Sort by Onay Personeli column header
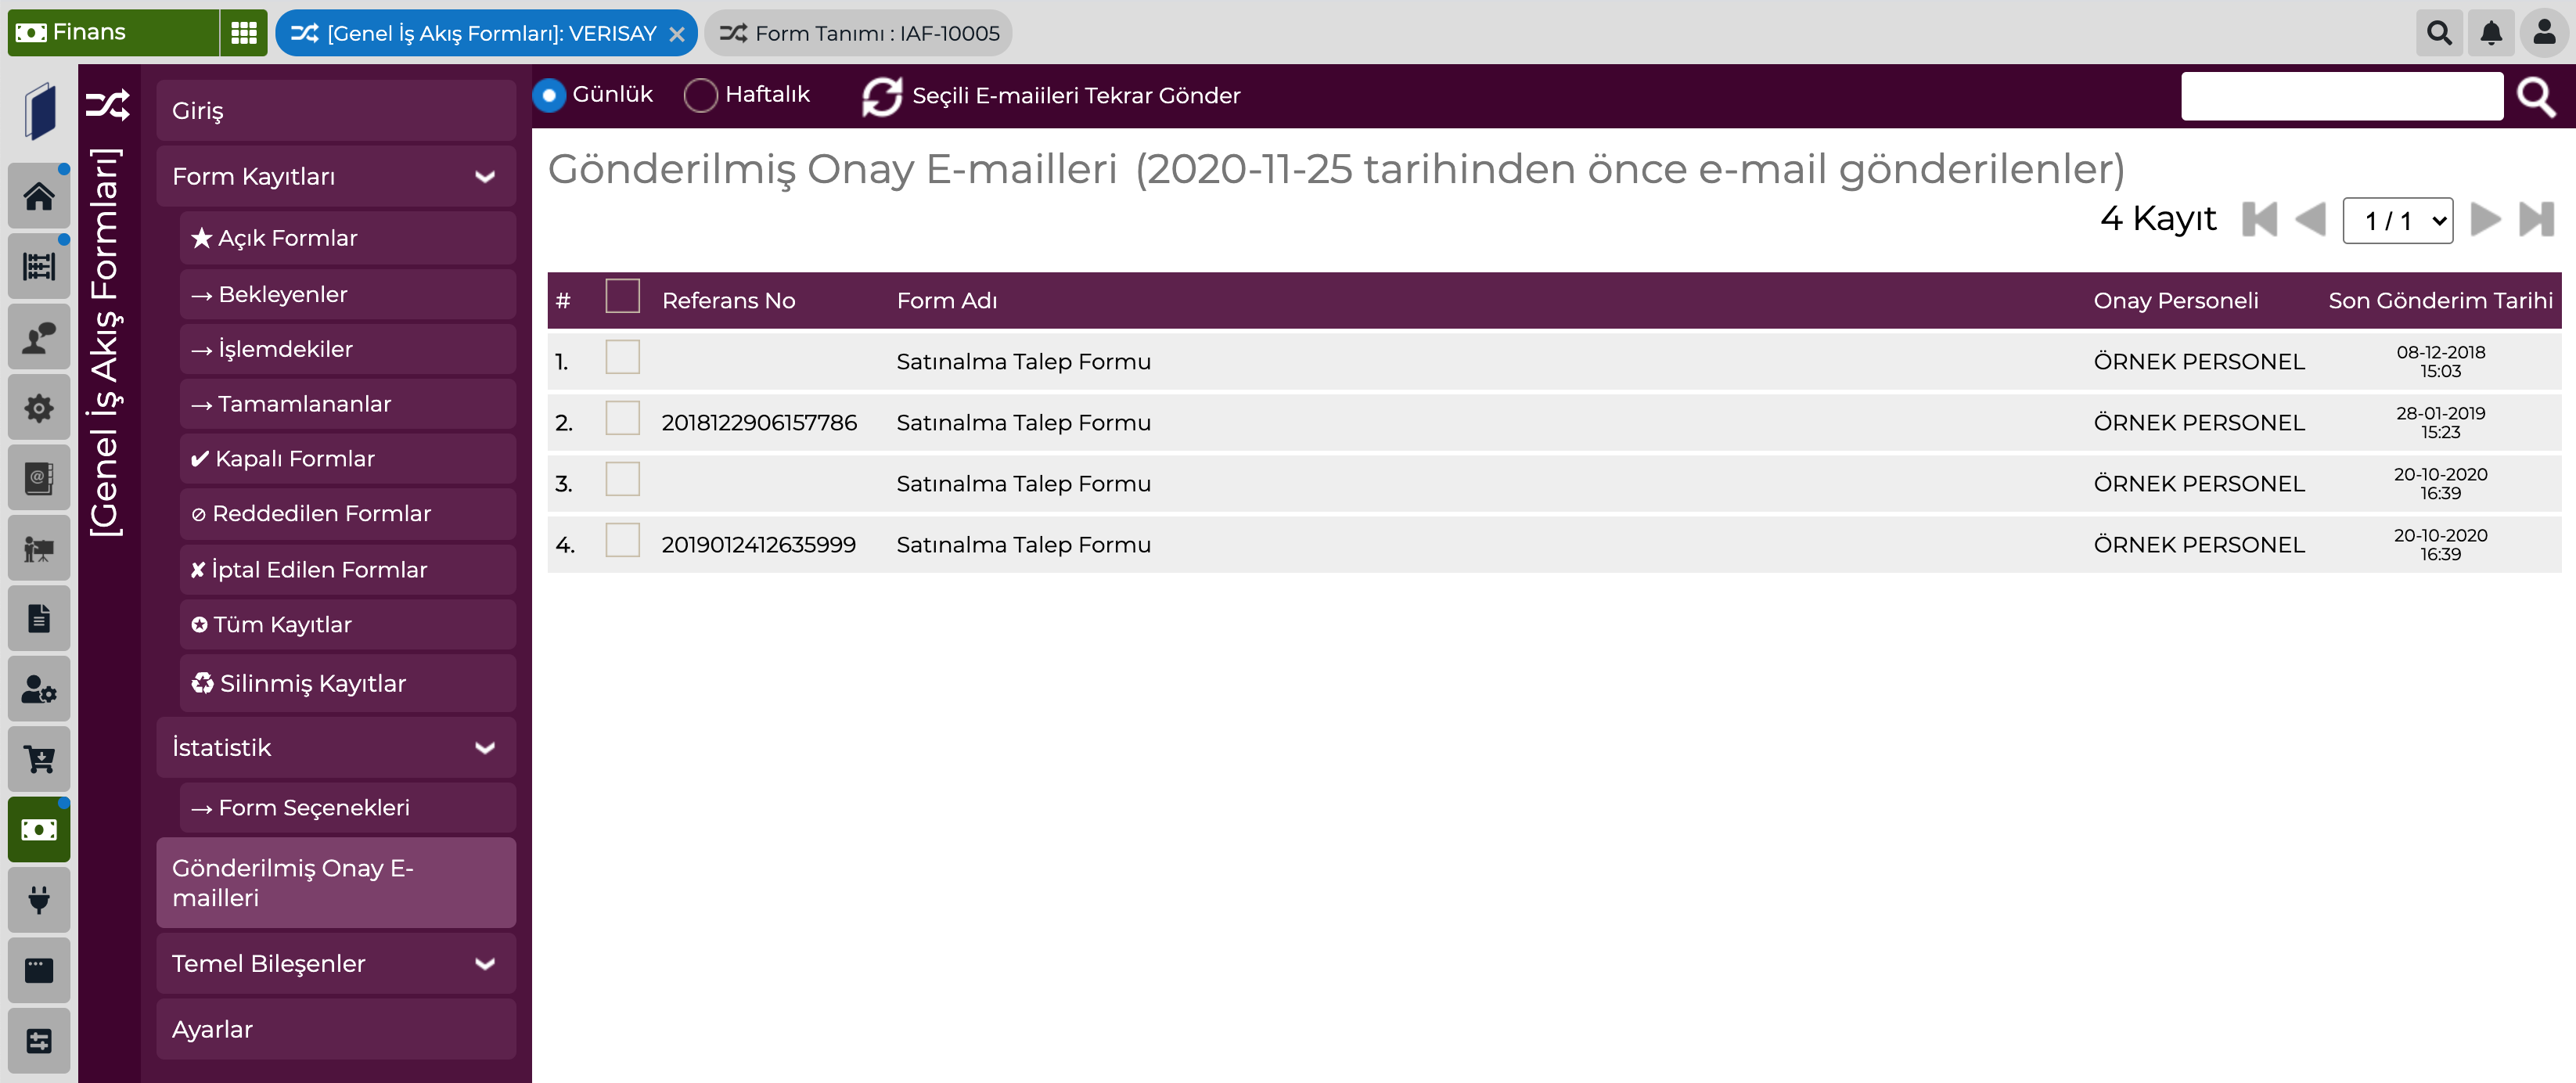Image resolution: width=2576 pixels, height=1083 pixels. (2175, 300)
